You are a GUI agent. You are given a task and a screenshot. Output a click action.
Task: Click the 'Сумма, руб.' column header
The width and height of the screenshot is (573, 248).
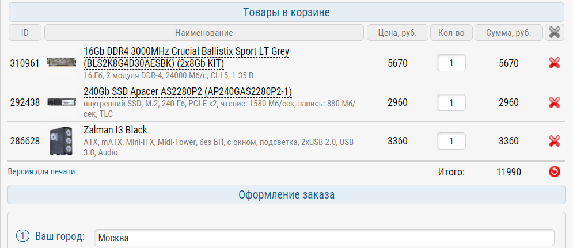(509, 33)
